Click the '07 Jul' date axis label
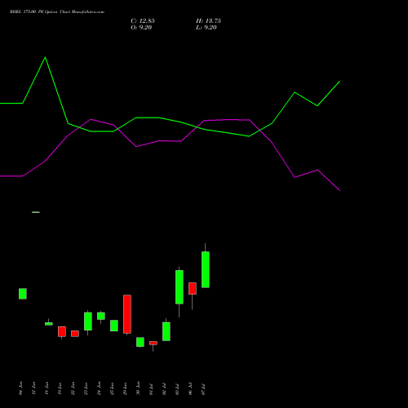This screenshot has height=408, width=408. coord(203,388)
